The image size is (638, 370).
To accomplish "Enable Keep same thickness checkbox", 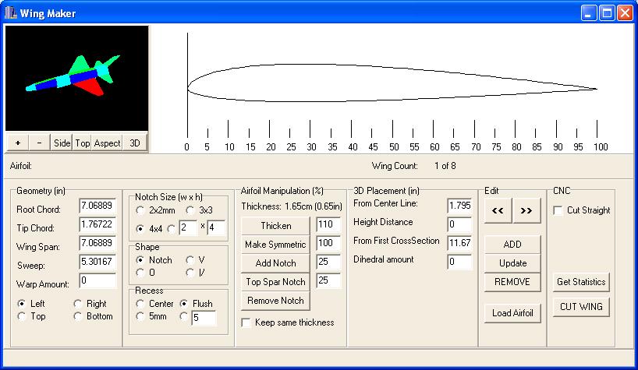I will pos(246,322).
